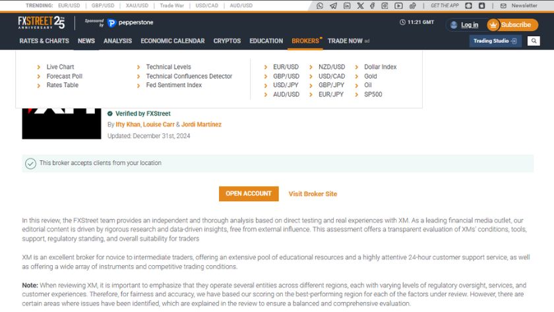
Task: Follow the Visit Broker Site link
Action: (x=313, y=194)
